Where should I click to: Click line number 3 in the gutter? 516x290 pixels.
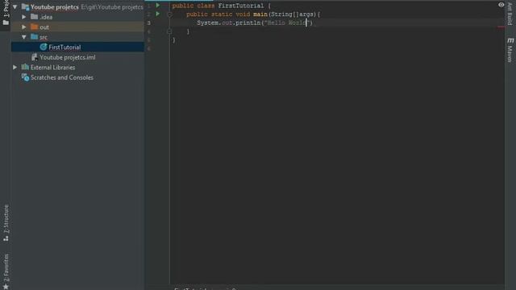(x=149, y=23)
